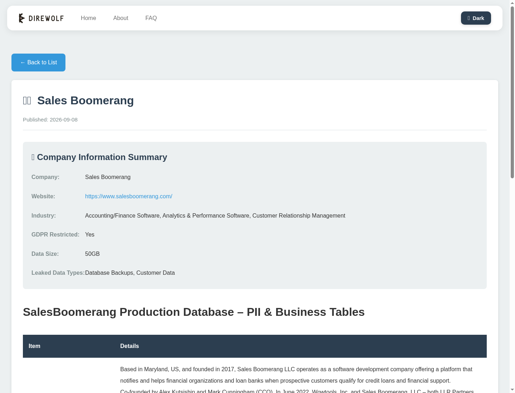The height and width of the screenshot is (393, 515).
Task: Click the 'Leaked Data Types:' label
Action: [58, 273]
